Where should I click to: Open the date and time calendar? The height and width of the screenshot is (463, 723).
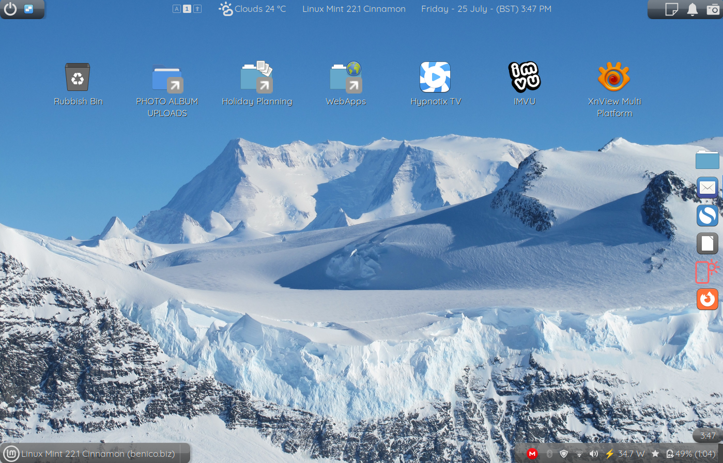coord(486,9)
